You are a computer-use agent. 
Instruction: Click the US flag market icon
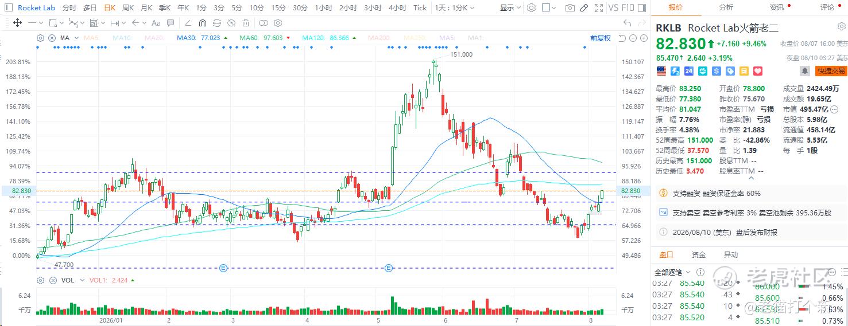tap(661, 71)
